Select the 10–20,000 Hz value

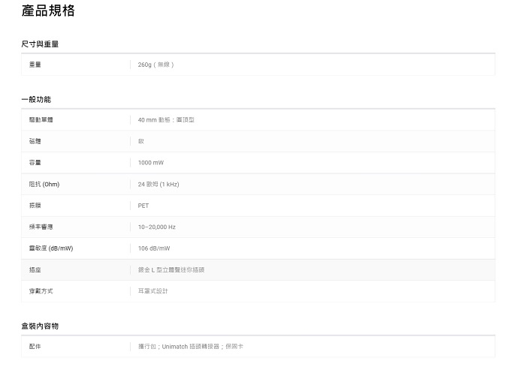(157, 227)
